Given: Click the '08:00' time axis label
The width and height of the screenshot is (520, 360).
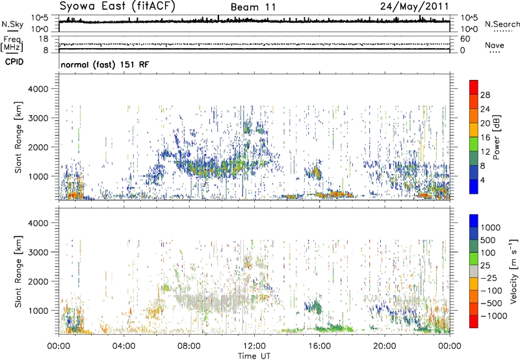Looking at the screenshot, I should pos(189,346).
